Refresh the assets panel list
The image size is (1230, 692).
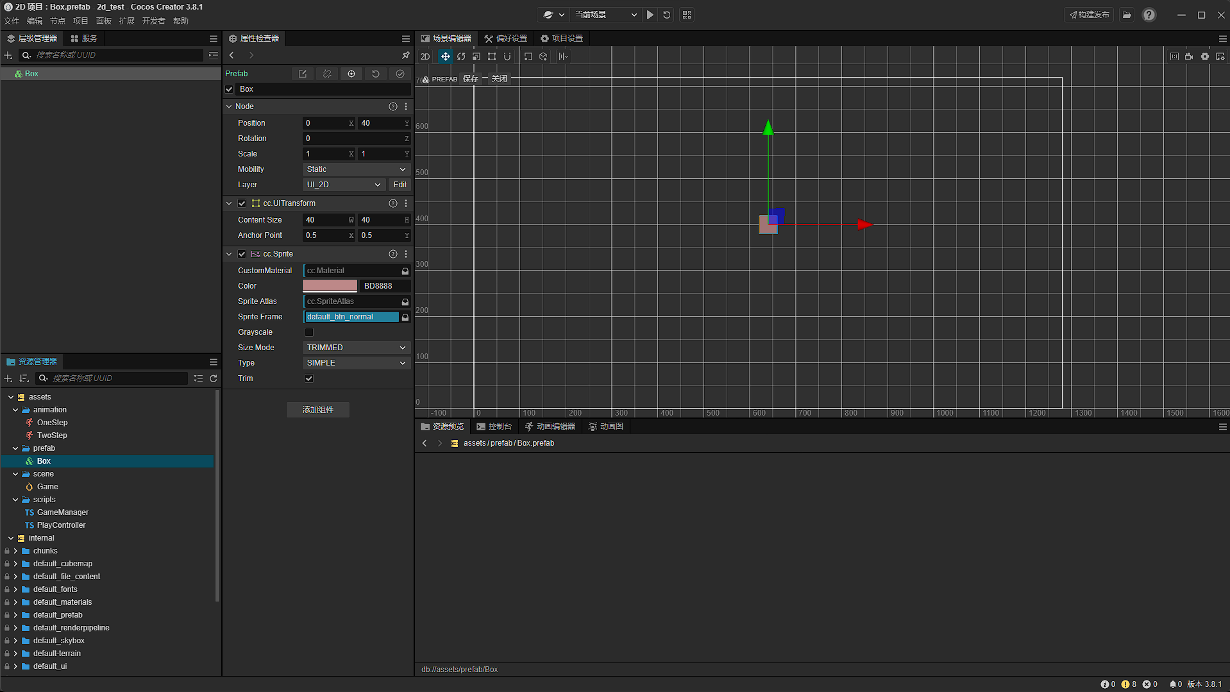[x=214, y=378]
